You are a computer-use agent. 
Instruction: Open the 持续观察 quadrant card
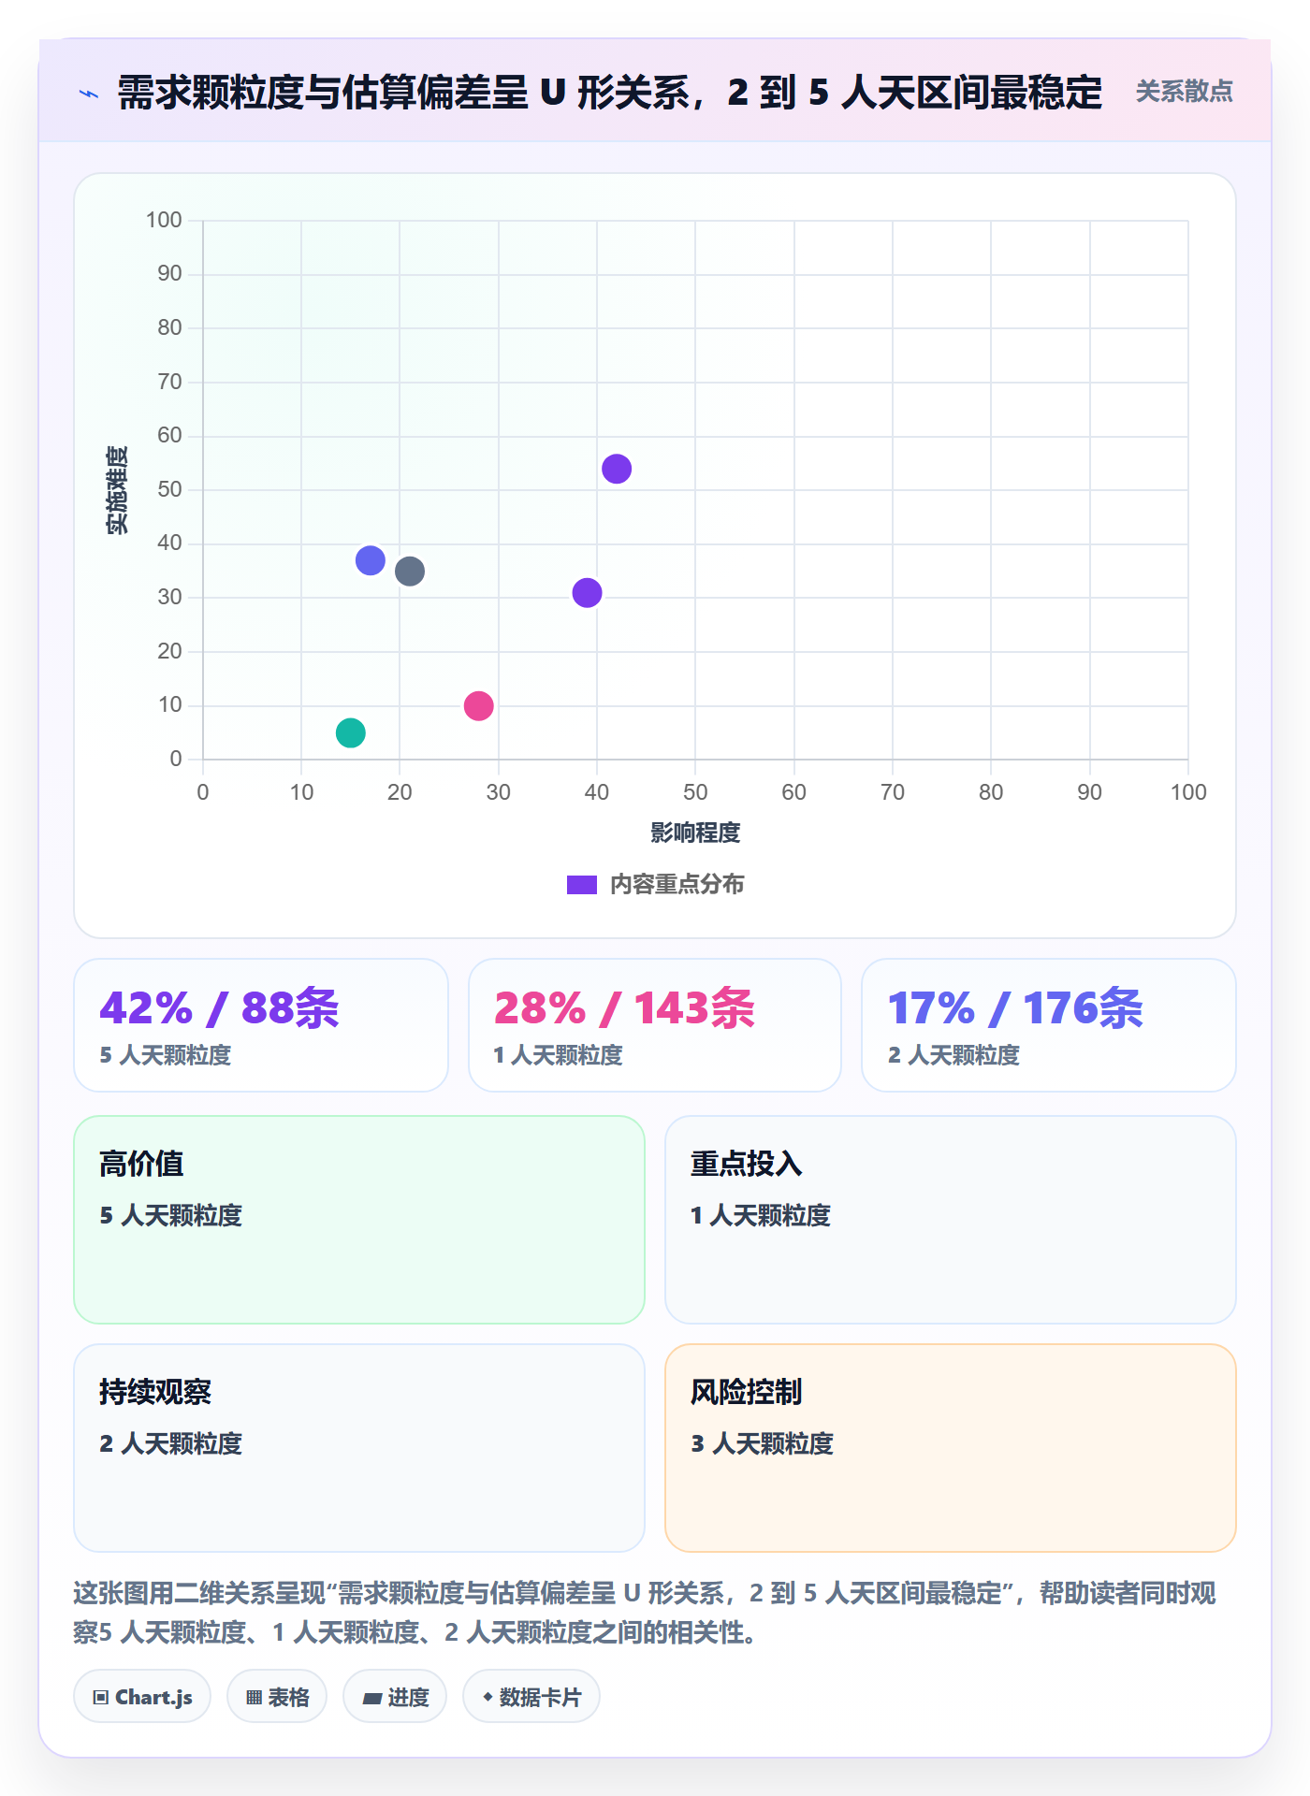tap(359, 1448)
